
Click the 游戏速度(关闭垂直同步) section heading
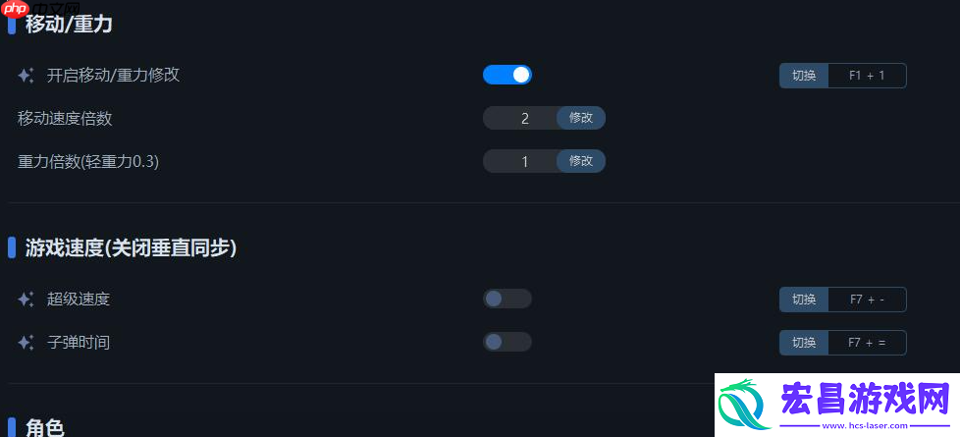(131, 247)
